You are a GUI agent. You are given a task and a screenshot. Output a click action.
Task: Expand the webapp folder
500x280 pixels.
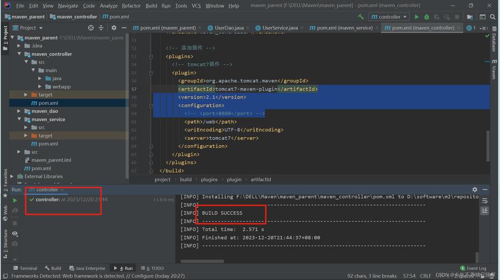(40, 87)
